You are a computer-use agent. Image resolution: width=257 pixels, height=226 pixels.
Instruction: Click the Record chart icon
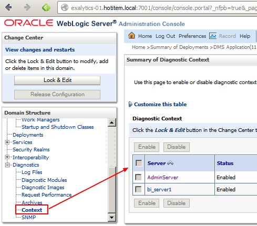[x=213, y=36]
